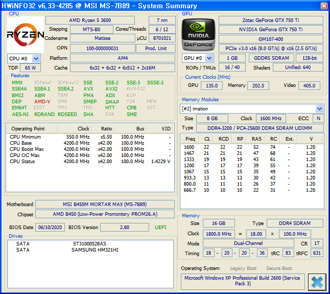
Task: Click the AMD B450 chipset field
Action: (x=105, y=214)
